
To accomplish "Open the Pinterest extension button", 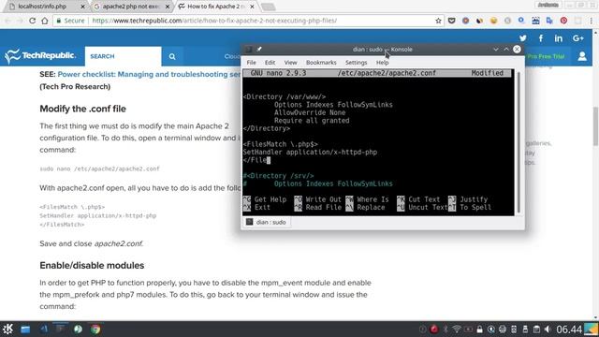I will [563, 21].
